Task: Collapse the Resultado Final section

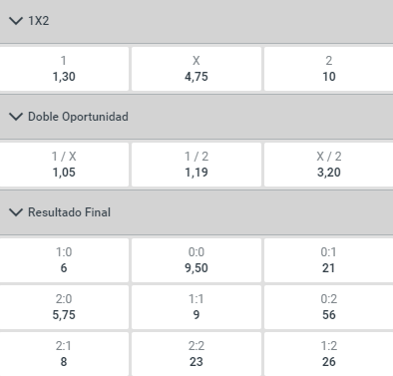Action: coord(16,212)
